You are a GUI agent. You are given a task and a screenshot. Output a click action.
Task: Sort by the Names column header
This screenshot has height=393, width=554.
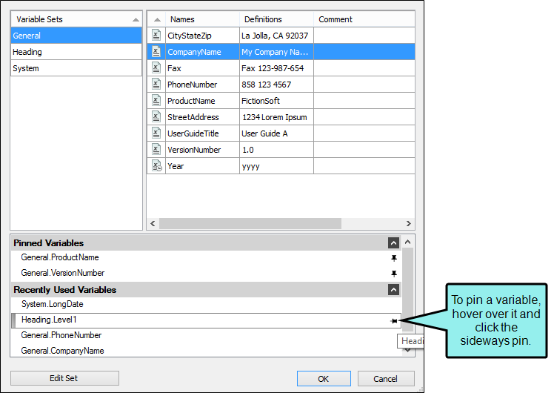202,19
